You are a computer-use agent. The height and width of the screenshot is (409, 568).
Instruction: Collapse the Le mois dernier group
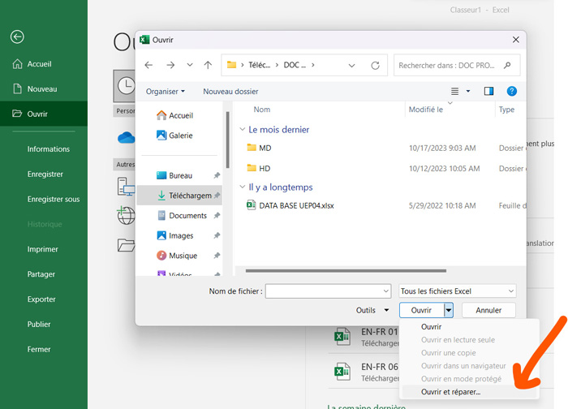(x=243, y=129)
